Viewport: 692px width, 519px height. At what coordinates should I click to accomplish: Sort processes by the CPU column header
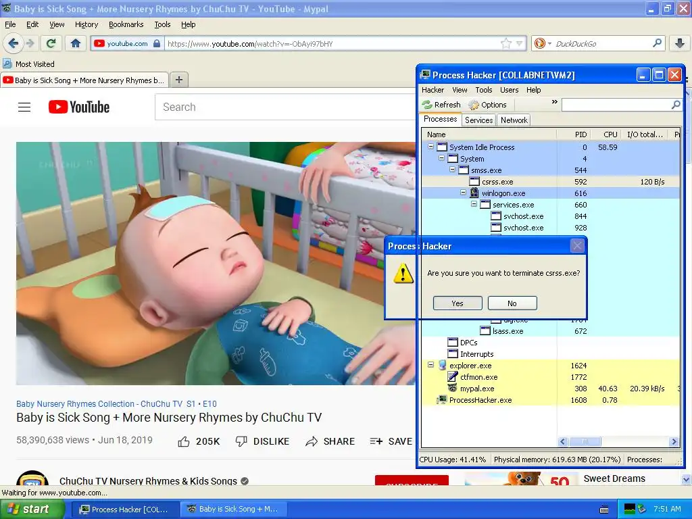605,134
